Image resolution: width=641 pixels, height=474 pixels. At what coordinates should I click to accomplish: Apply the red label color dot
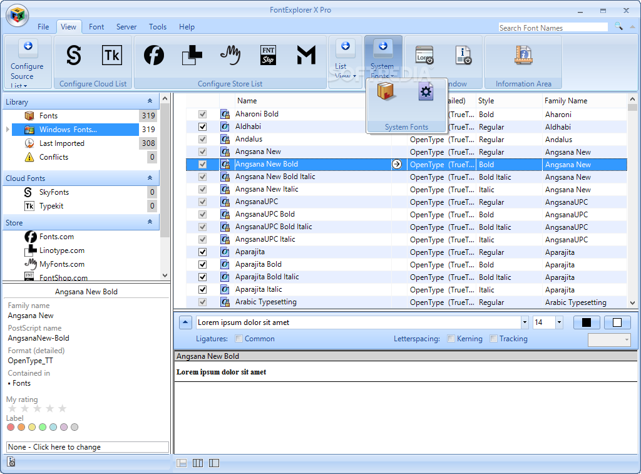11,427
